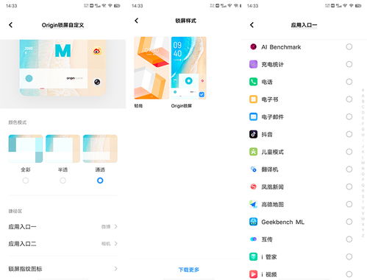367x280 pixels.
Task: Go back from the 应用入口一 screen
Action: (252, 25)
